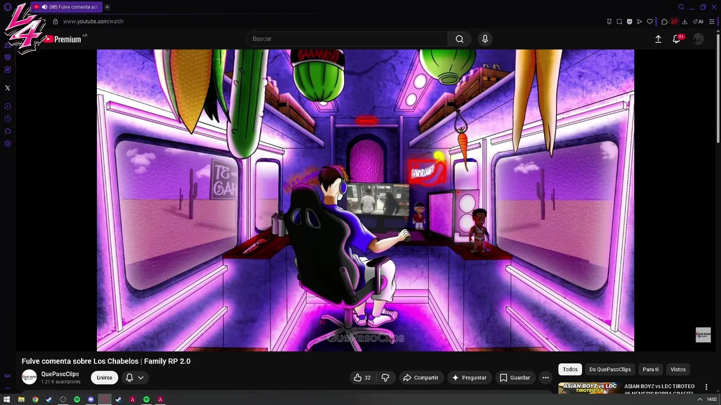Open the GX Corner icon in sidebar
The width and height of the screenshot is (721, 405).
point(7,376)
